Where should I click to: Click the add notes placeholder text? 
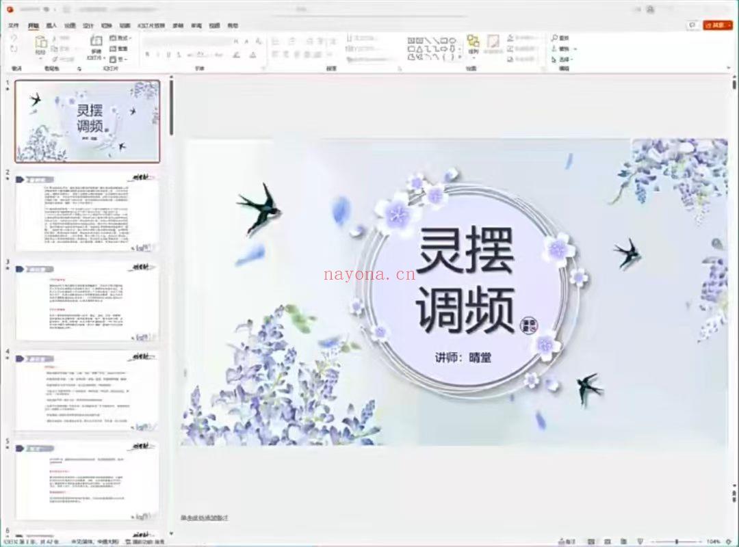coord(205,518)
